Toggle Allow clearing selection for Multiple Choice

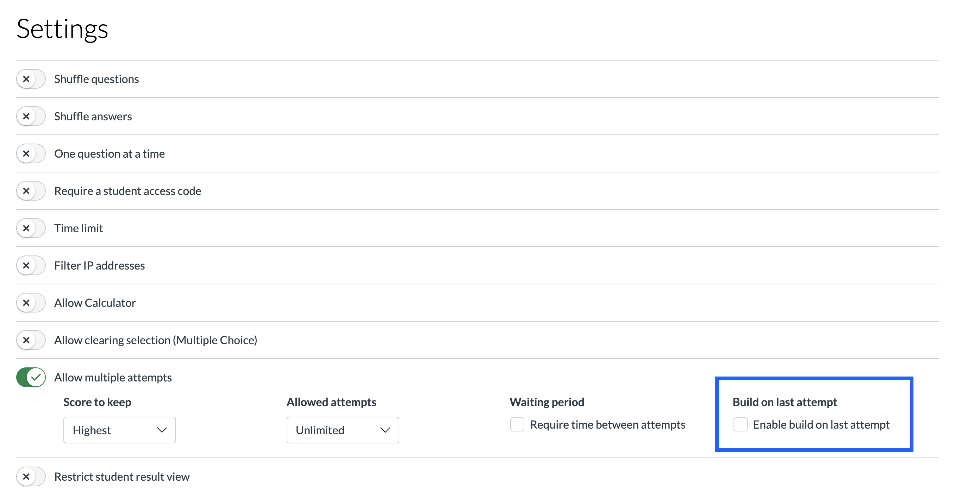tap(31, 340)
